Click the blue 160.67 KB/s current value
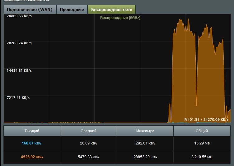Image resolution: width=234 pixels, height=166 pixels. pyautogui.click(x=32, y=144)
